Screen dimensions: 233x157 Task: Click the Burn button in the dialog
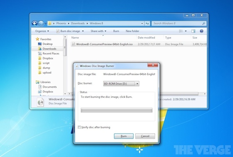tap(124, 136)
